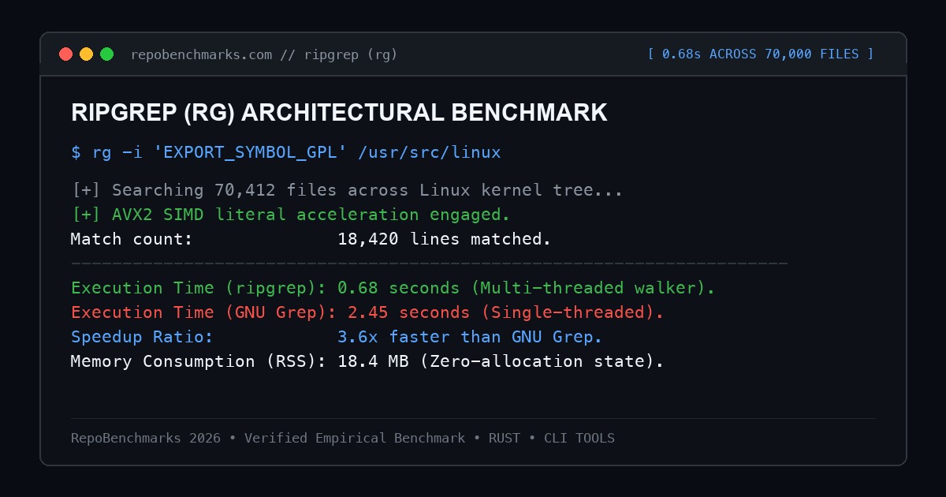The width and height of the screenshot is (946, 497).
Task: Click the red close traffic light dot
Action: (x=66, y=54)
